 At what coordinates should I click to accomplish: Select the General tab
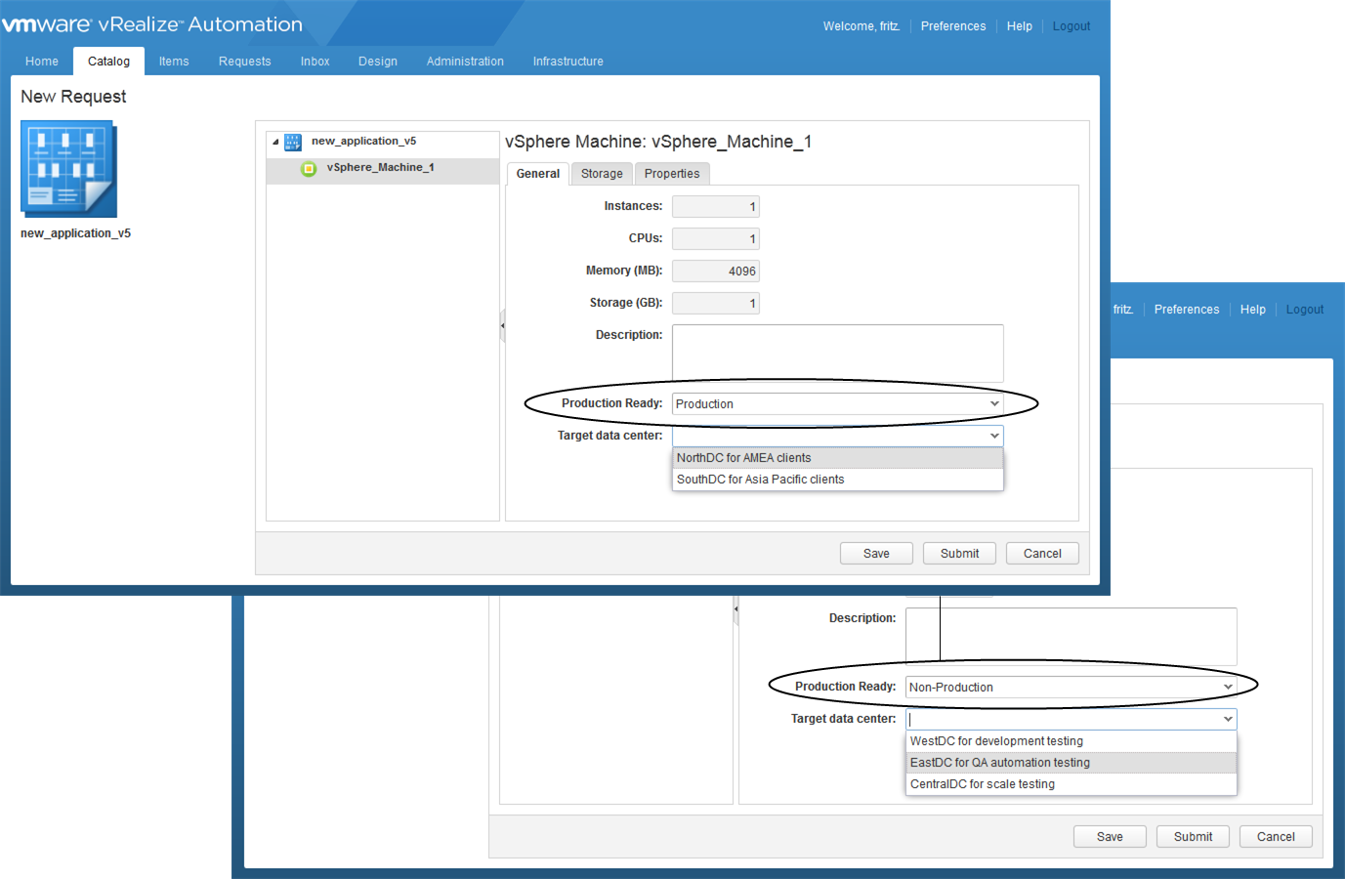pos(538,174)
